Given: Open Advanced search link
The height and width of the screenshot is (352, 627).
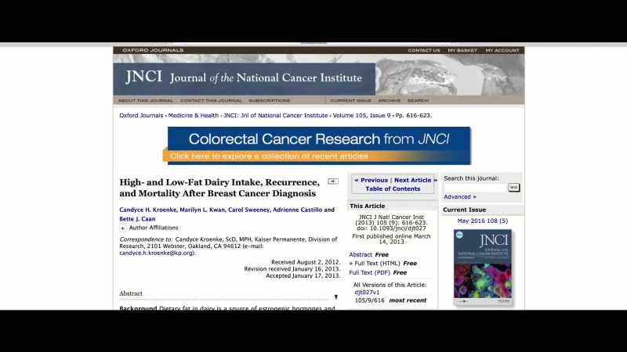Looking at the screenshot, I should 460,197.
